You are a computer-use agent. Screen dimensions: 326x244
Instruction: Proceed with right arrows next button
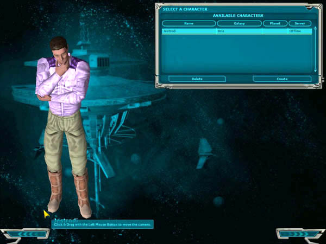[298, 234]
